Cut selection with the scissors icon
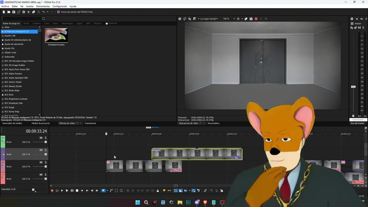Screen dimensions: 368x207 tap(28, 12)
